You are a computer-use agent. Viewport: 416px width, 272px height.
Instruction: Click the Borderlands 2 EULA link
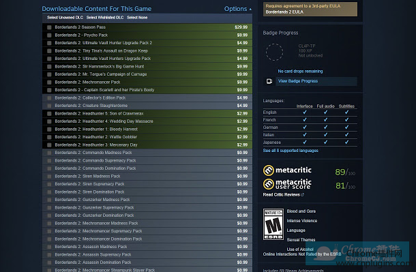(284, 12)
